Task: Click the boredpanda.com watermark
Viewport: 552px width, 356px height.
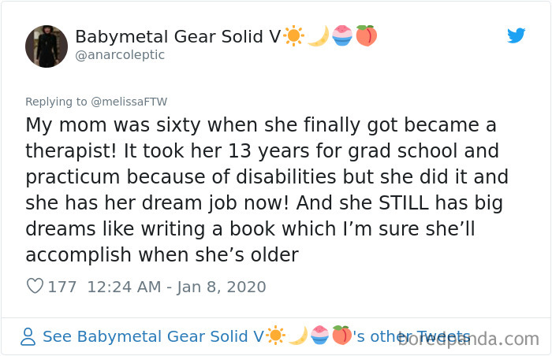Action: (x=468, y=339)
